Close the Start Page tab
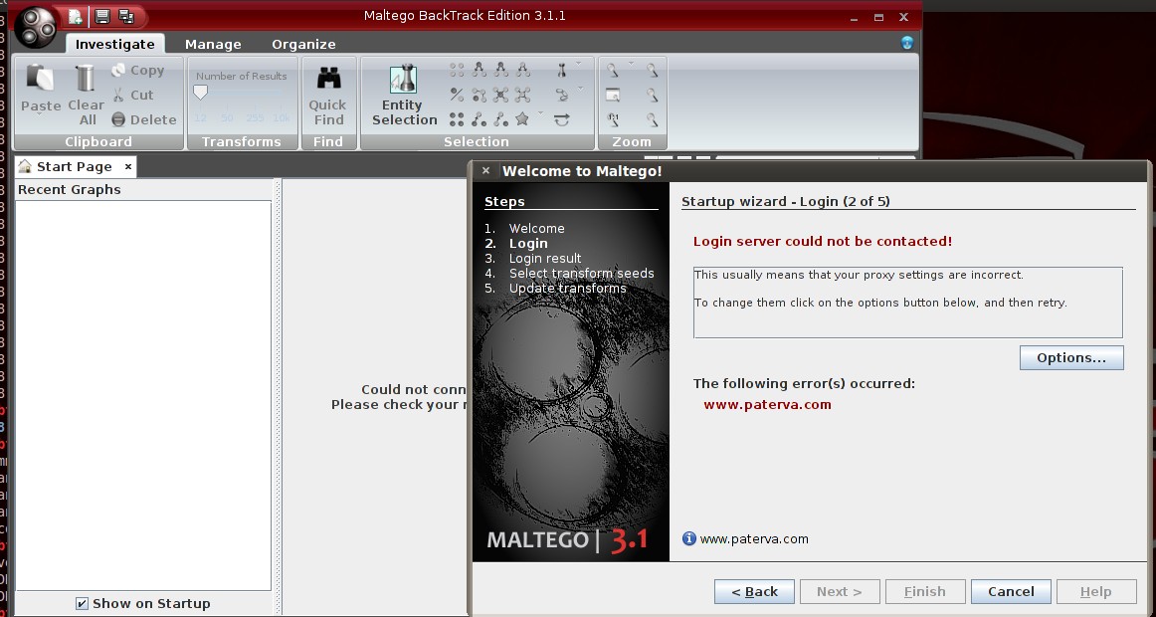Viewport: 1156px width, 617px height. point(128,166)
